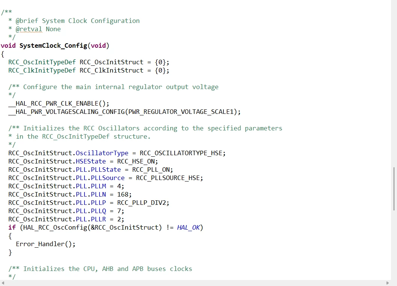This screenshot has width=397, height=286.
Task: Click RCC_ClkInitTypeDef type declaration
Action: pyautogui.click(x=42, y=70)
